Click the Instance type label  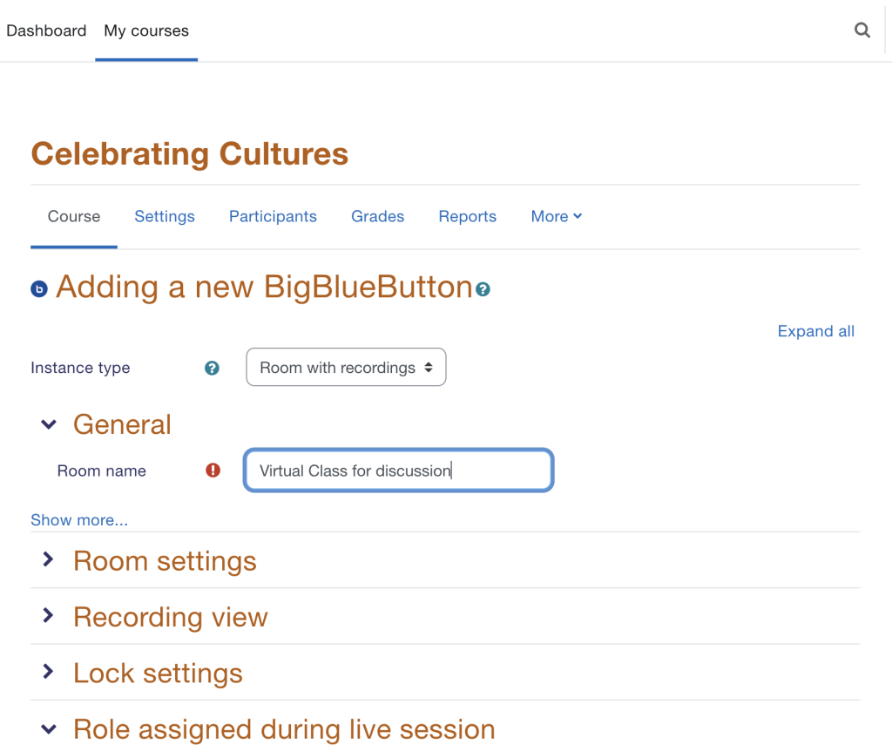(x=80, y=368)
